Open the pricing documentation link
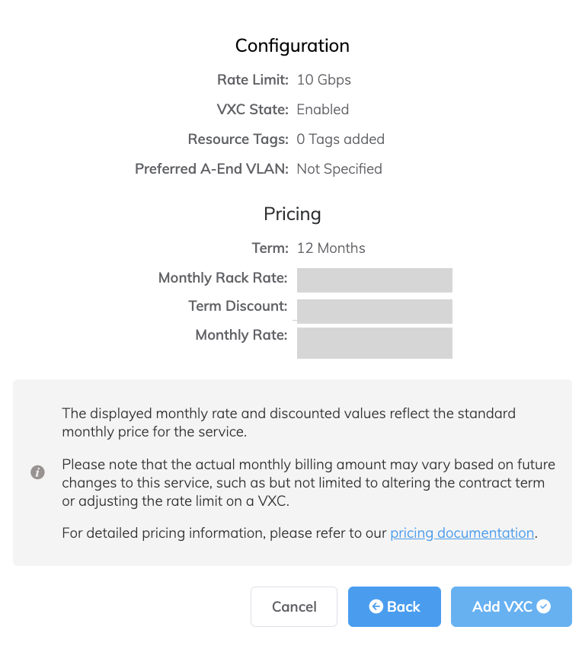 coord(462,532)
